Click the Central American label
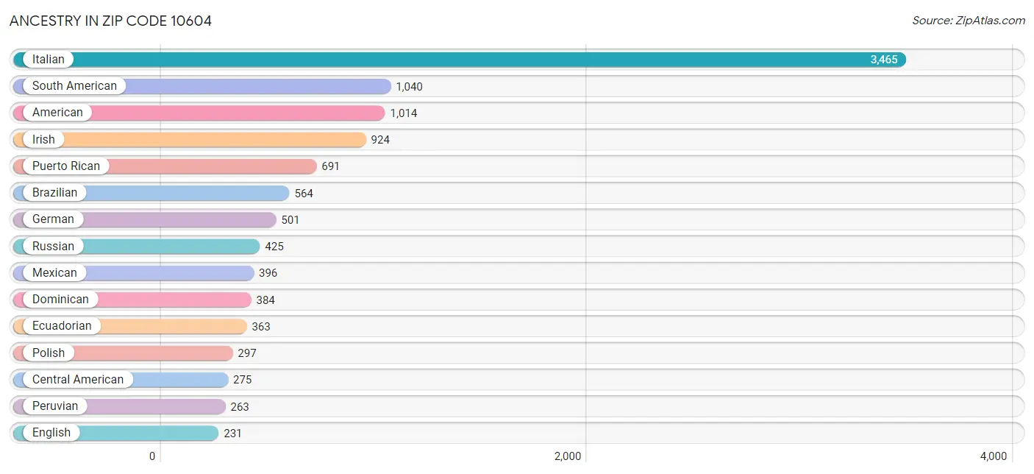Image resolution: width=1034 pixels, height=474 pixels. [78, 380]
